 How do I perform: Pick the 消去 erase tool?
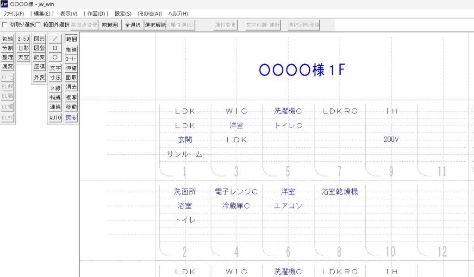[71, 87]
